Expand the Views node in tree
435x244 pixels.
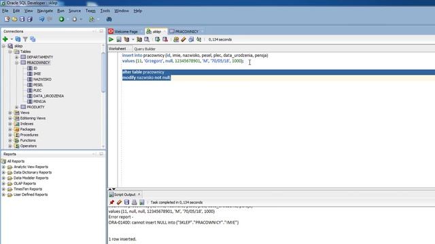click(x=10, y=113)
